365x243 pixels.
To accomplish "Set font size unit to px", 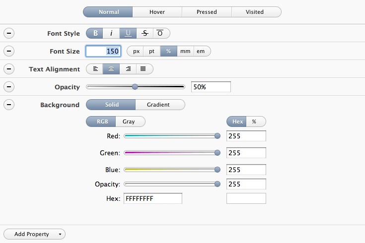I will tap(136, 51).
